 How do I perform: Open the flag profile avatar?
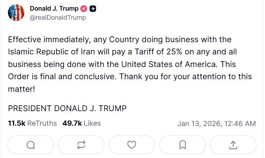[x=17, y=13]
